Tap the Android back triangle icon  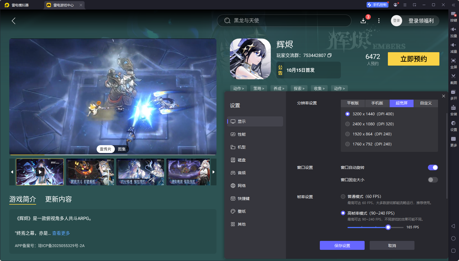[453, 226]
